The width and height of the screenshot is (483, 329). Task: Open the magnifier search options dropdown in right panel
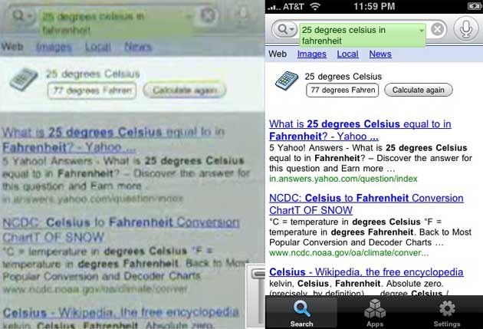point(285,30)
